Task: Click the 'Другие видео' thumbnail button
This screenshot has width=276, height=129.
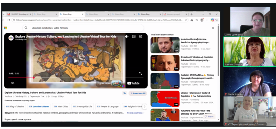Action: pyautogui.click(x=109, y=83)
